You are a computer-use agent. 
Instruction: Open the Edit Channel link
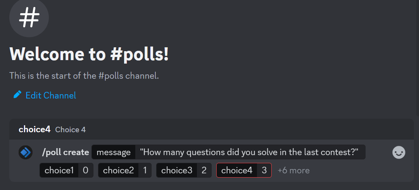click(x=50, y=95)
